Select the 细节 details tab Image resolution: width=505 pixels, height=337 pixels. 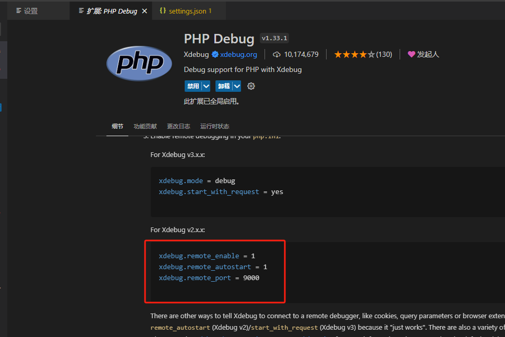(117, 126)
